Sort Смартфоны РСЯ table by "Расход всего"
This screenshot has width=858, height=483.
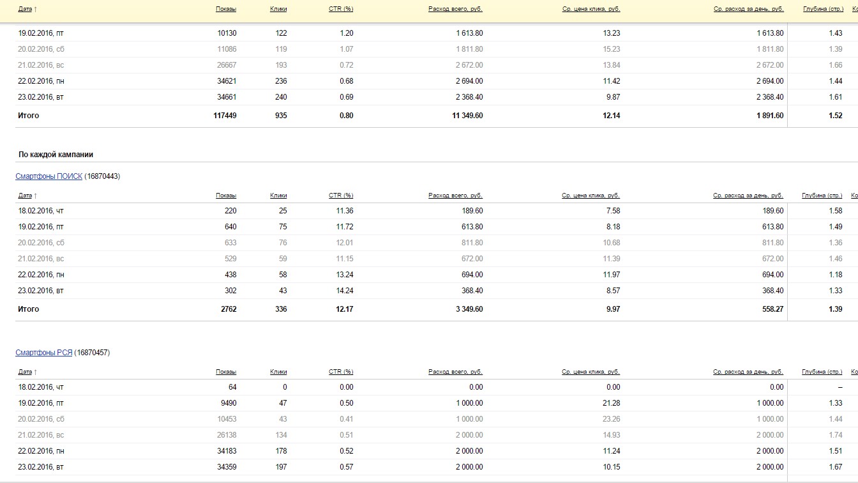[455, 372]
